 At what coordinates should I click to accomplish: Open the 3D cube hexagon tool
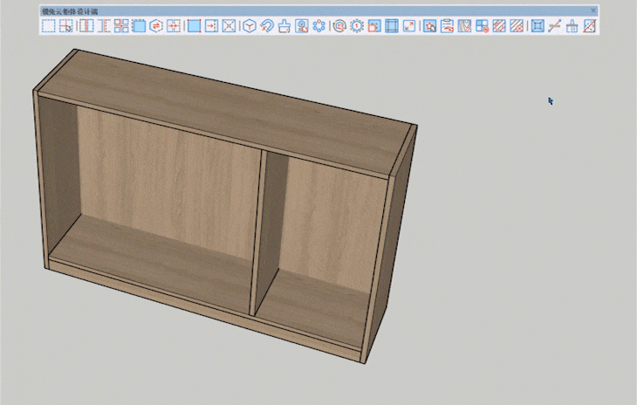(x=249, y=26)
